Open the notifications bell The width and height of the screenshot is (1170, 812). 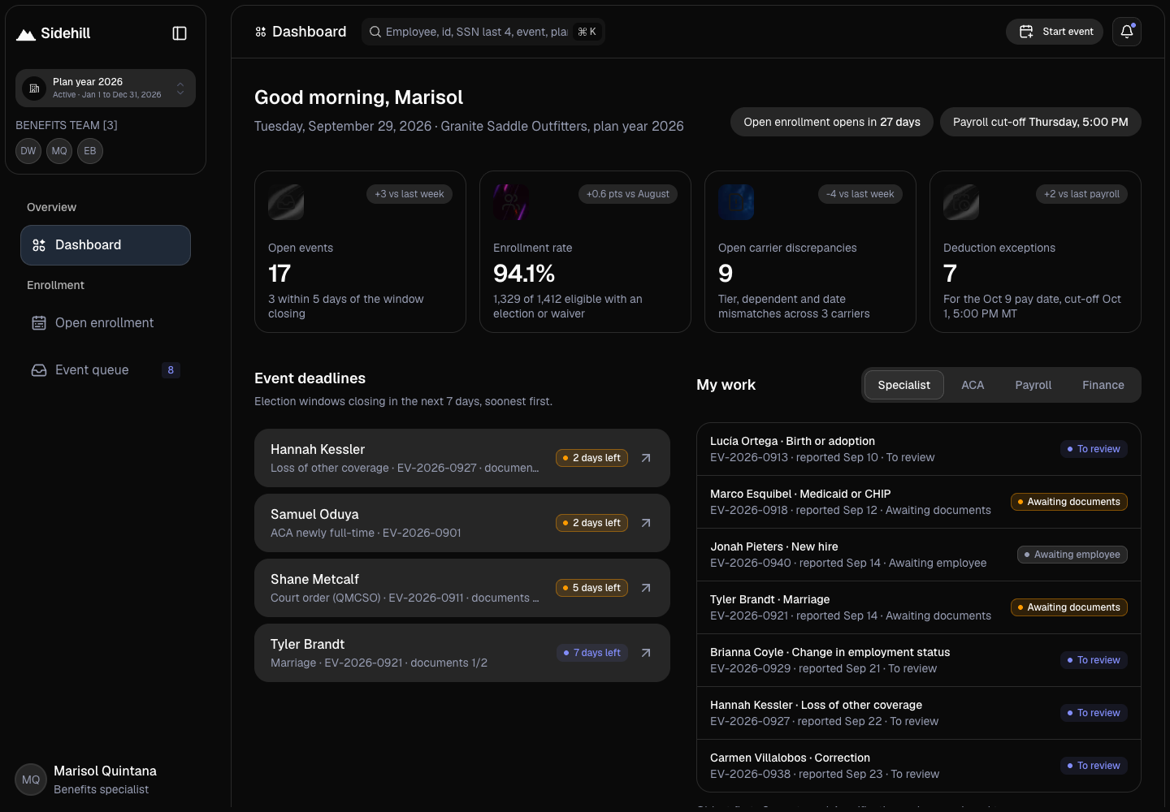pyautogui.click(x=1127, y=32)
